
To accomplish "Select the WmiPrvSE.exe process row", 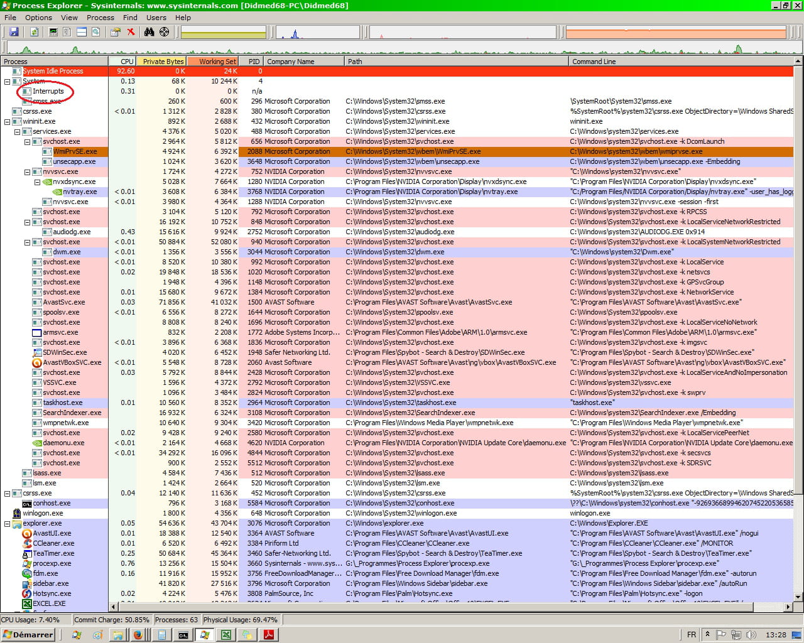I will pos(75,151).
